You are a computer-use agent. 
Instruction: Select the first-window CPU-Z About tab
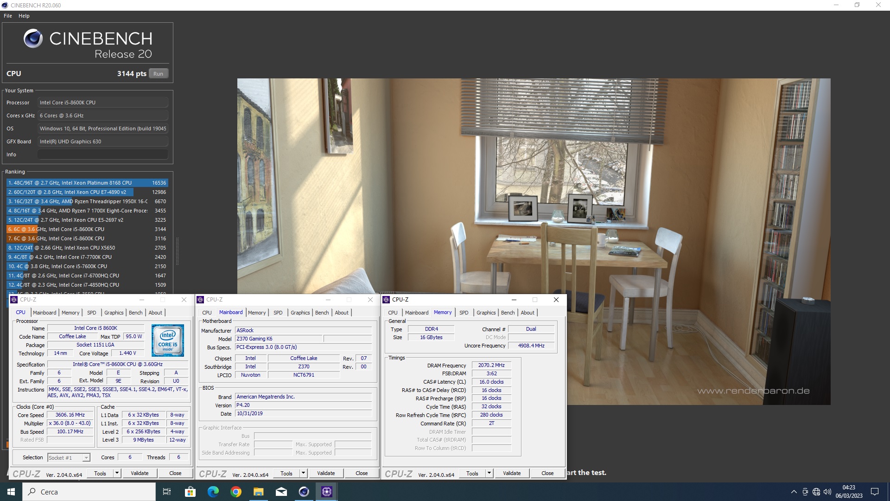point(155,313)
